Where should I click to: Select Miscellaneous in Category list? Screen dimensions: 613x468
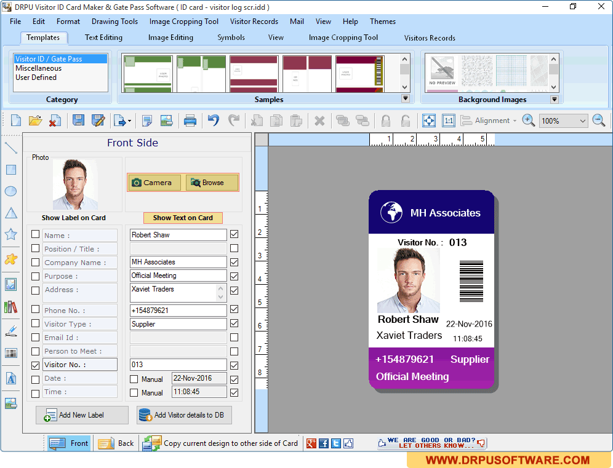38,68
